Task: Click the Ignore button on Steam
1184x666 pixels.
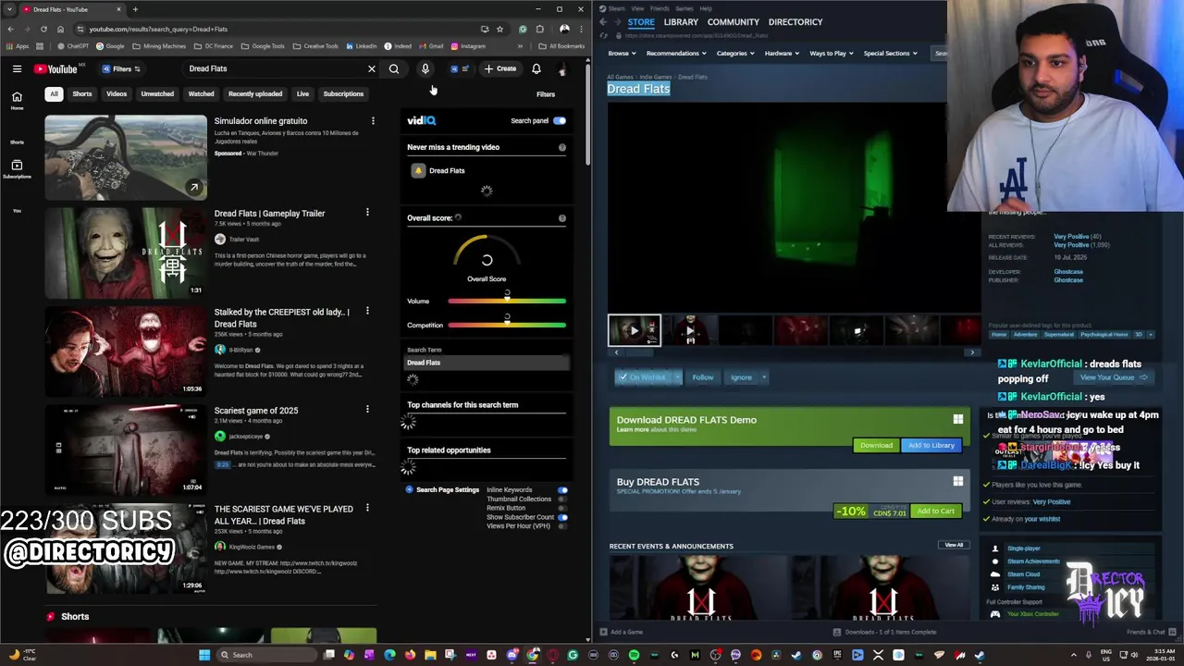Action: coord(742,377)
